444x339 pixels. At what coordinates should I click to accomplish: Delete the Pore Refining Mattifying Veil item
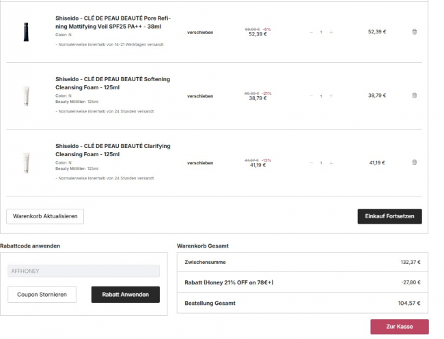(x=415, y=31)
